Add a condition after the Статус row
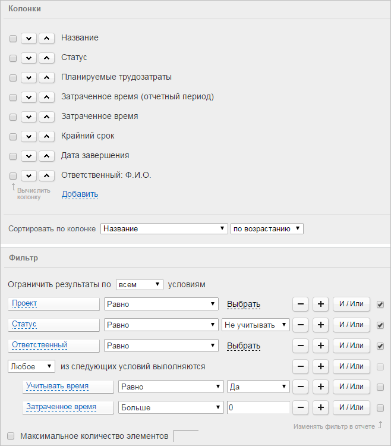391x446 pixels. pos(320,325)
